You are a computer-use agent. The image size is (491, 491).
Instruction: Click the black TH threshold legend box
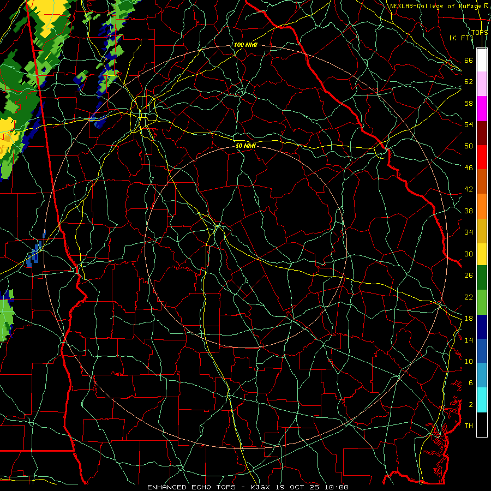click(482, 424)
